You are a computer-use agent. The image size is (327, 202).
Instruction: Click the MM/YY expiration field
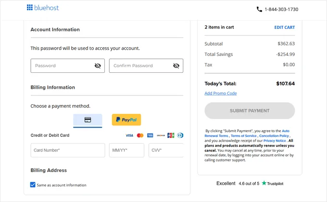coord(126,150)
